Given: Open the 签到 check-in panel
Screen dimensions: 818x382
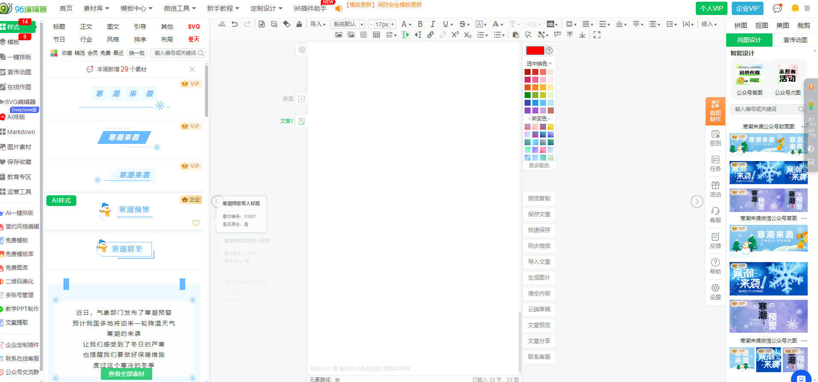Looking at the screenshot, I should [x=715, y=138].
